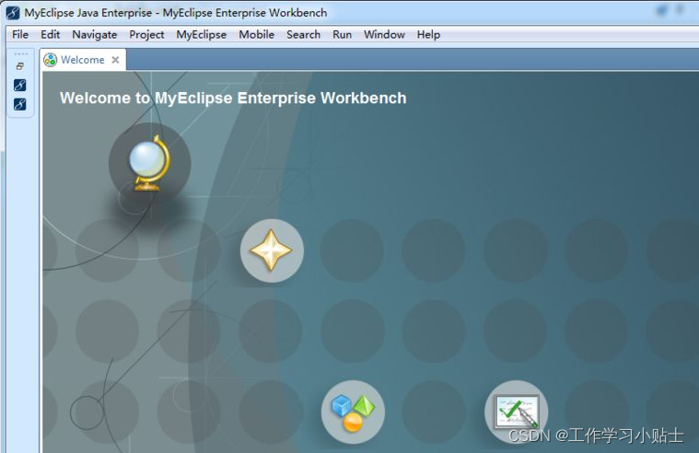The width and height of the screenshot is (699, 453).
Task: Click the globe Overview icon
Action: (149, 163)
